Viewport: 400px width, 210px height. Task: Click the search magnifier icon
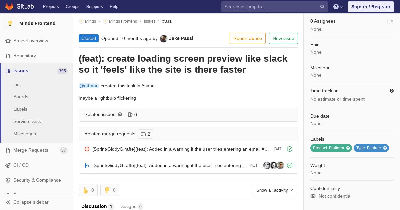pos(322,7)
